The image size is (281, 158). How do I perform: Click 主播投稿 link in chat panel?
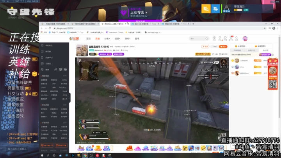click(241, 46)
